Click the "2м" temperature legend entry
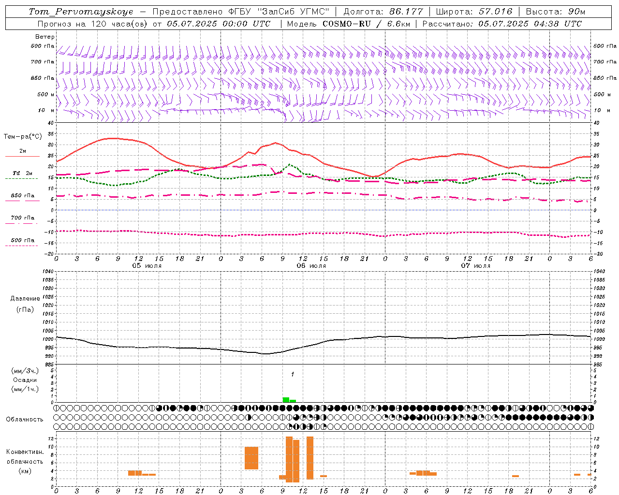 point(22,151)
